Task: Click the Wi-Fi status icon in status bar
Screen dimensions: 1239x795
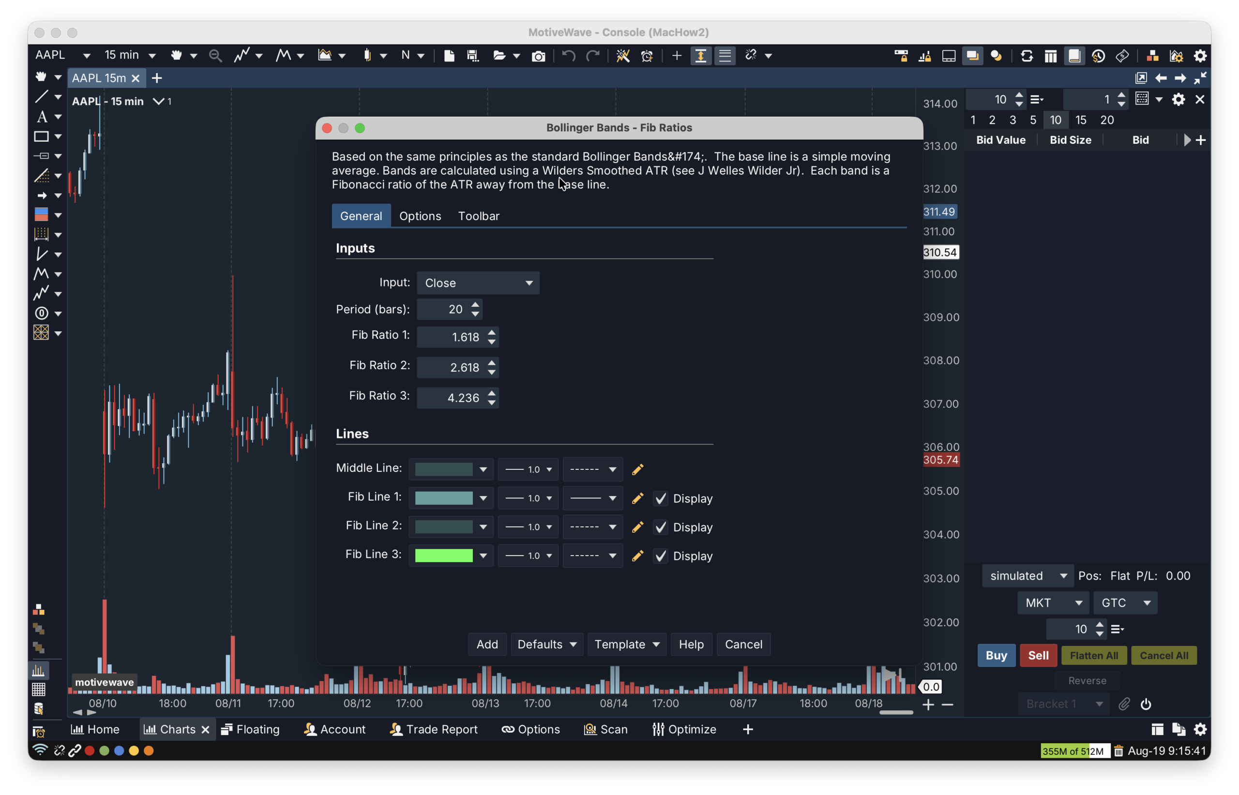Action: coord(40,750)
